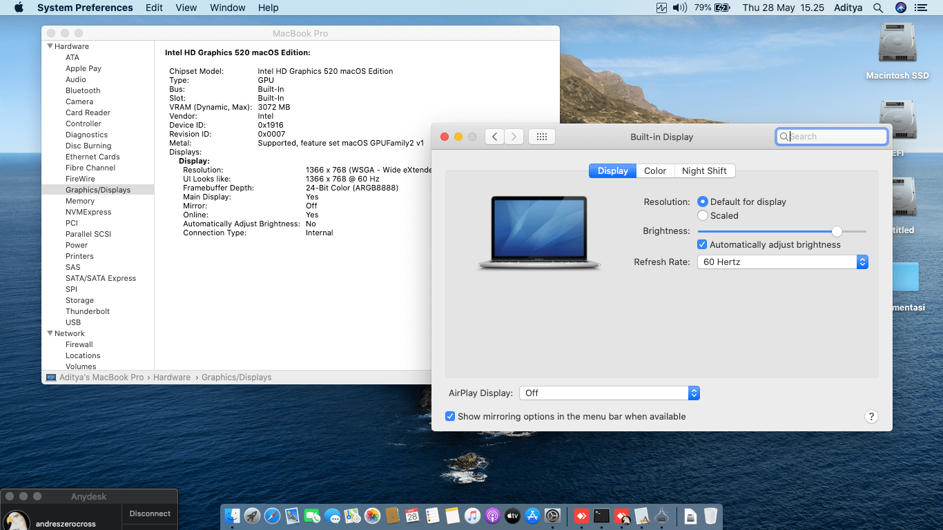Open the Edit menu

(154, 8)
